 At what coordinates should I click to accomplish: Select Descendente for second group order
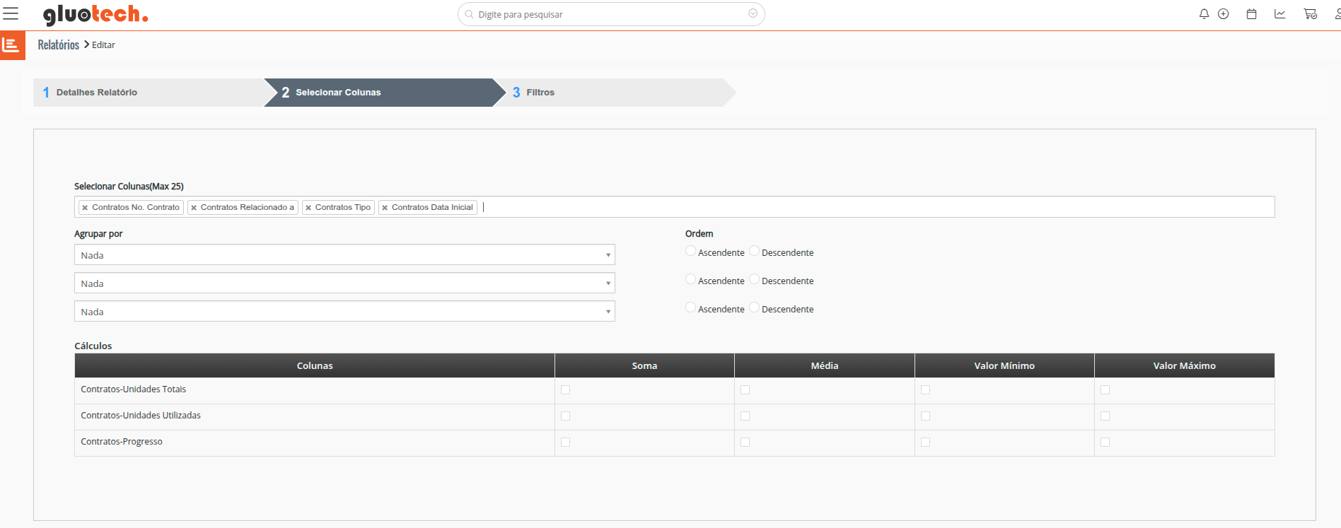point(754,279)
